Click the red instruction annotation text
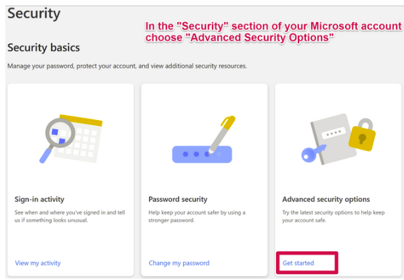The width and height of the screenshot is (404, 280). tap(273, 31)
